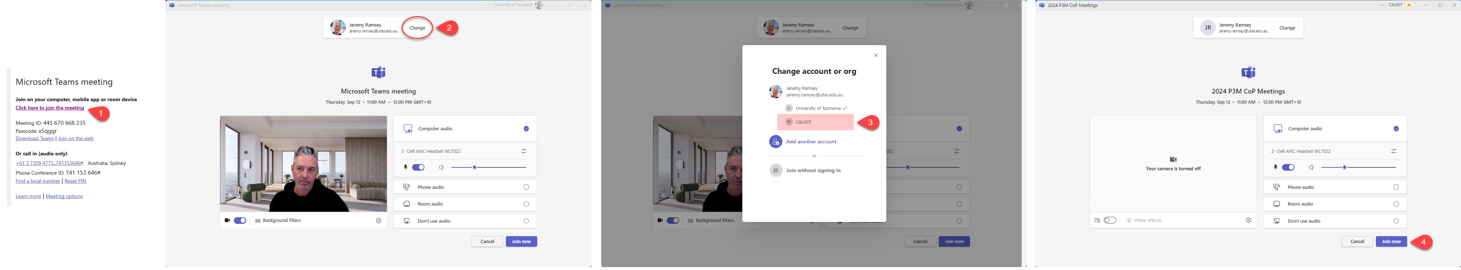Click the Computer audio icon in the Microsoft Teams meeting window
1461x270 pixels.
click(x=408, y=129)
